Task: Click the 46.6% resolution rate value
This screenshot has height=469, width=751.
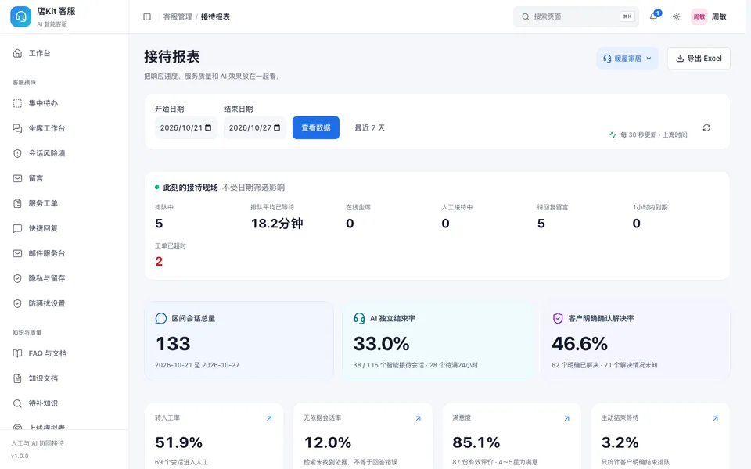Action: point(580,344)
